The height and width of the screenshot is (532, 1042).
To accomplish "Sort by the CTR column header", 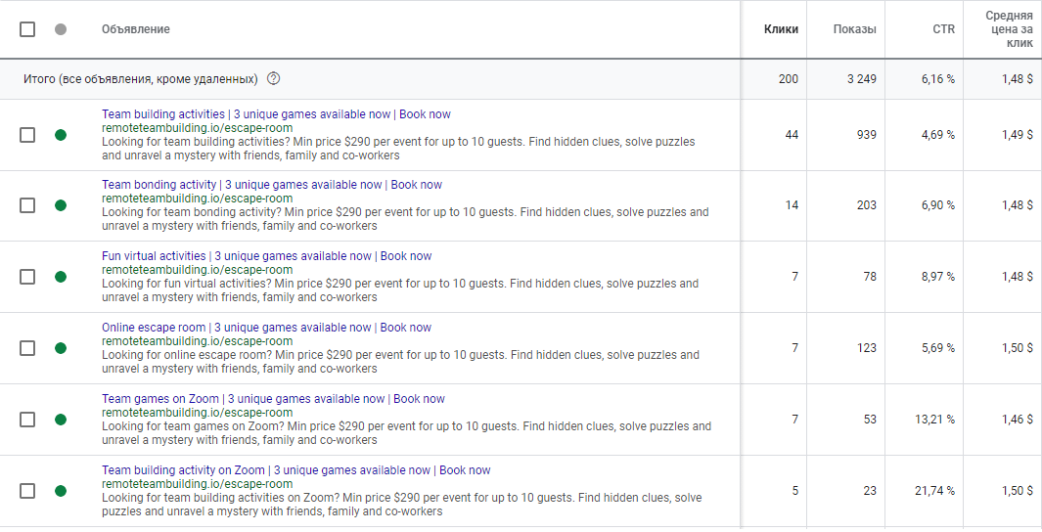I will [x=943, y=29].
